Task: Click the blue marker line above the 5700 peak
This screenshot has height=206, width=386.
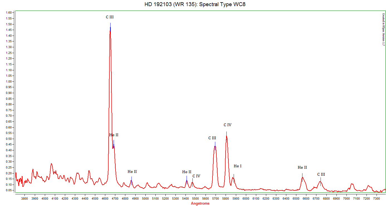Action: (215, 146)
